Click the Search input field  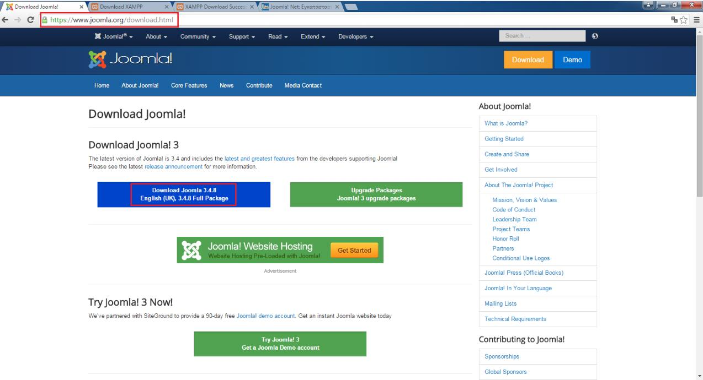click(x=542, y=36)
